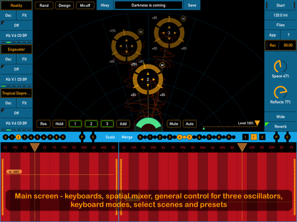Click the P icon on left keyboard bar

pos(82,137)
